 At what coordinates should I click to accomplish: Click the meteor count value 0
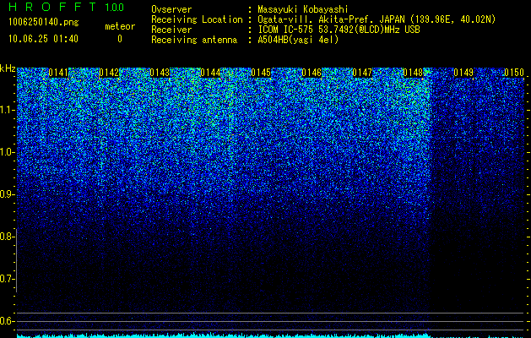point(120,39)
